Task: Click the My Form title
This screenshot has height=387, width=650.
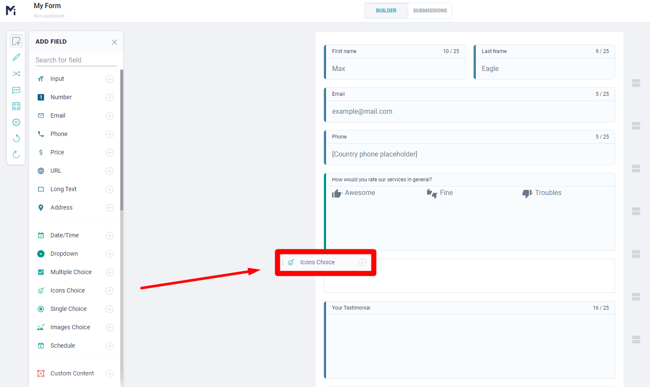Action: (47, 6)
